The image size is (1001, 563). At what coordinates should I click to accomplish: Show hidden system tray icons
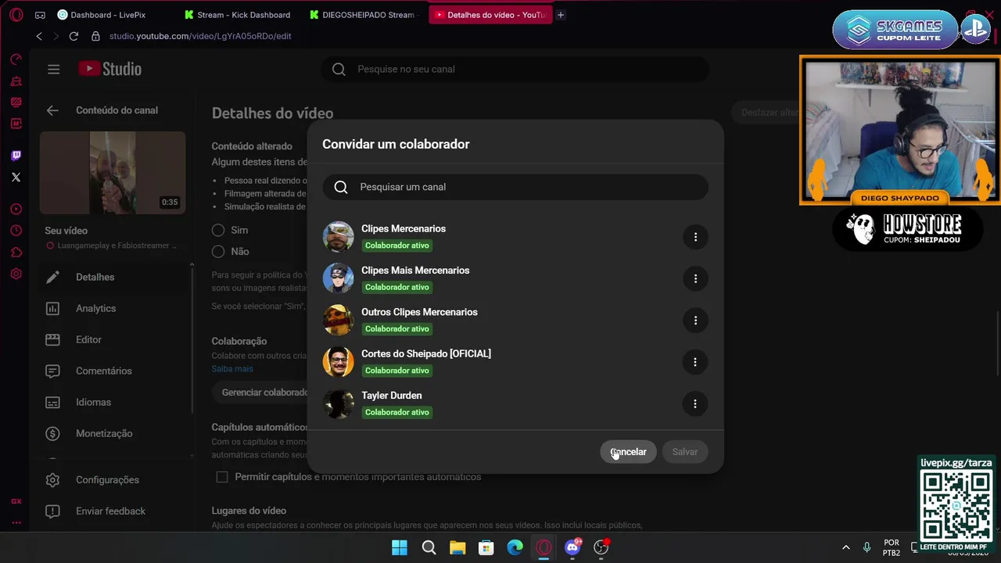(x=845, y=547)
